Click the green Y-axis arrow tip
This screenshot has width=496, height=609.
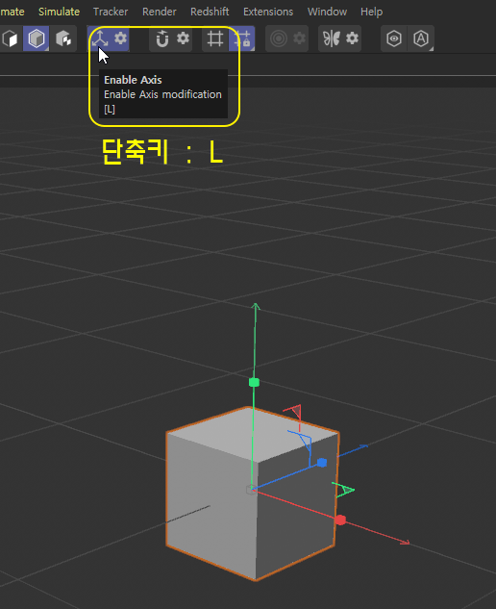tap(255, 307)
